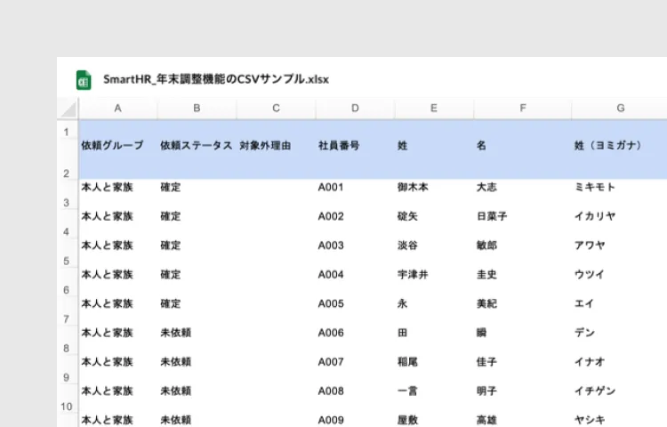Select column A header
This screenshot has width=667, height=427.
click(x=117, y=109)
